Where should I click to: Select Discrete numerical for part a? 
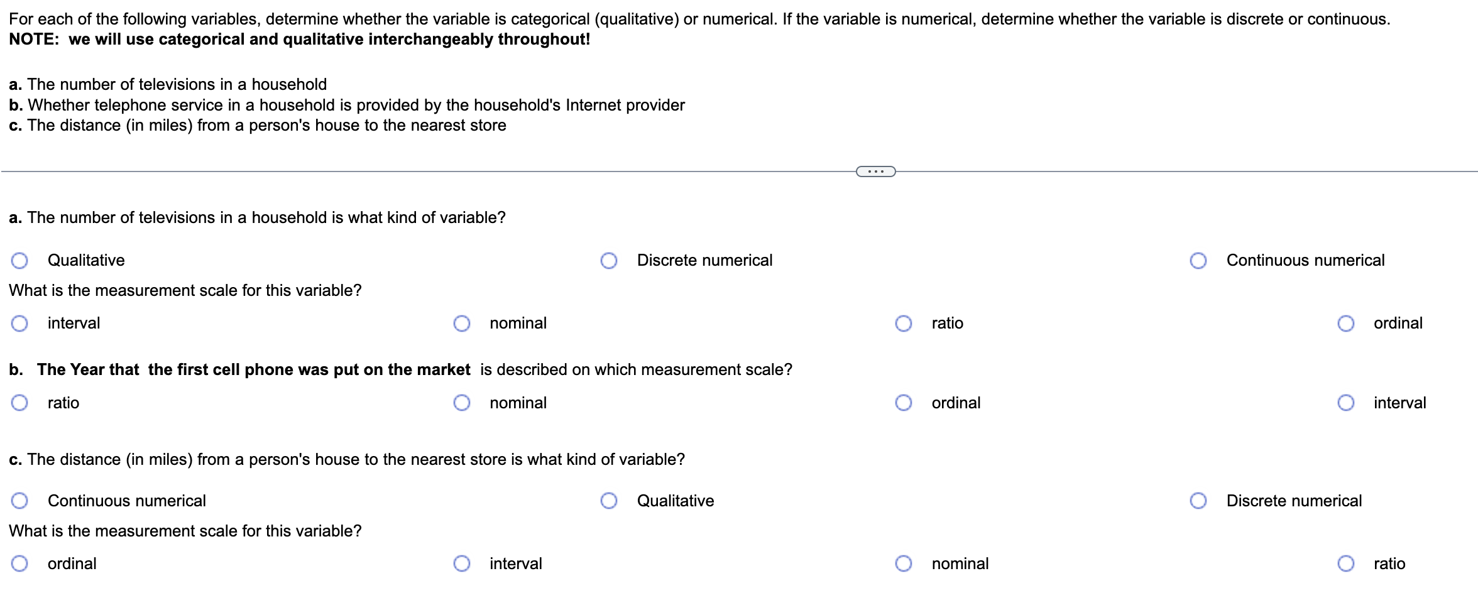(608, 259)
